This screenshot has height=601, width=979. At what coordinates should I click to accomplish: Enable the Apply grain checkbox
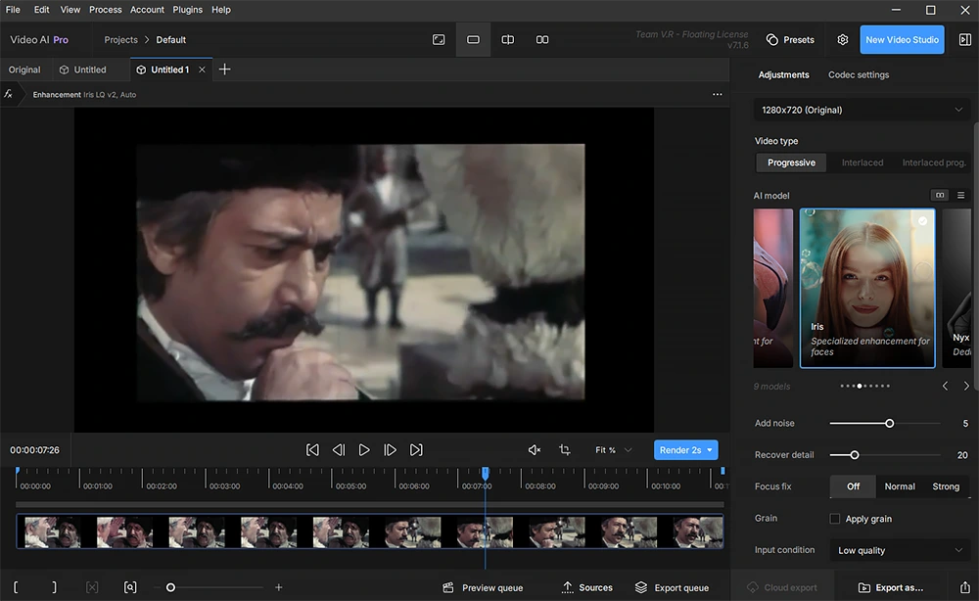click(x=835, y=519)
